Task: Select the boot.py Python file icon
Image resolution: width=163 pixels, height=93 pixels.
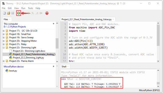Action: point(7,71)
